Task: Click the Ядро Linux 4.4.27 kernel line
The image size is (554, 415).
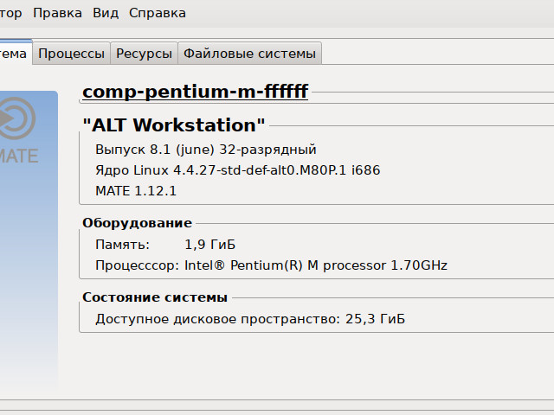Action: pyautogui.click(x=238, y=170)
